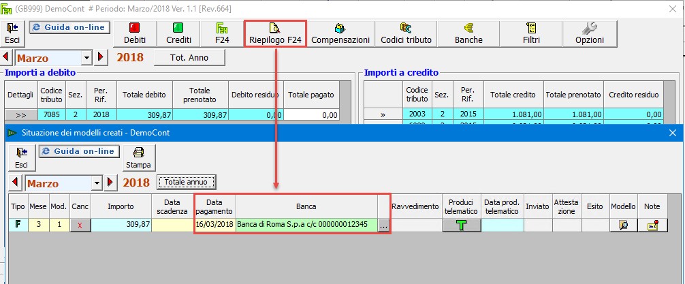
Task: Open bank selection ellipsis button
Action: pyautogui.click(x=384, y=225)
